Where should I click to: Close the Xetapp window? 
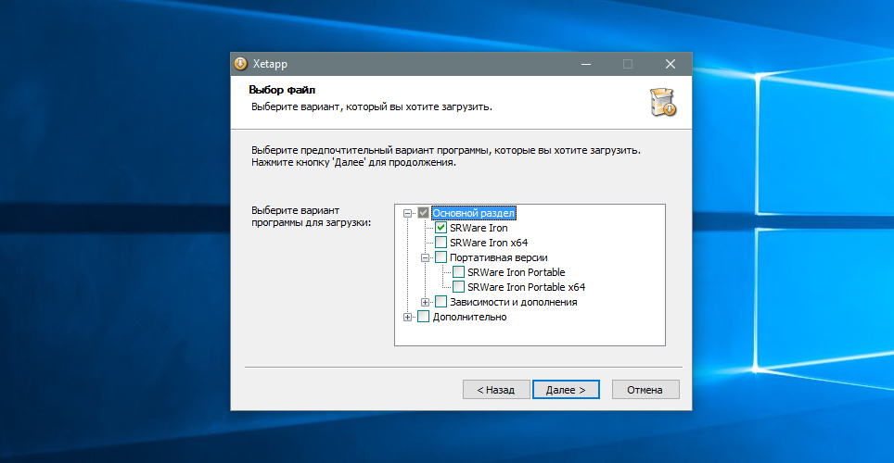[x=670, y=64]
